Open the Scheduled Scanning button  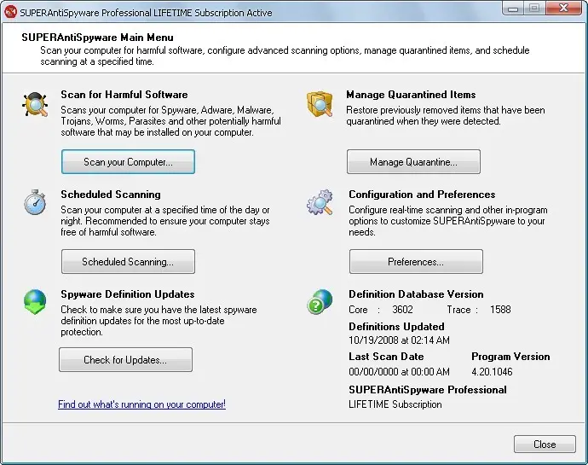pos(128,261)
